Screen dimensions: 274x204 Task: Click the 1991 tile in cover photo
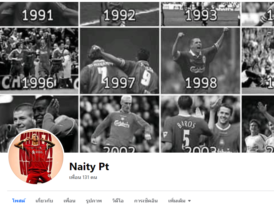(39, 14)
